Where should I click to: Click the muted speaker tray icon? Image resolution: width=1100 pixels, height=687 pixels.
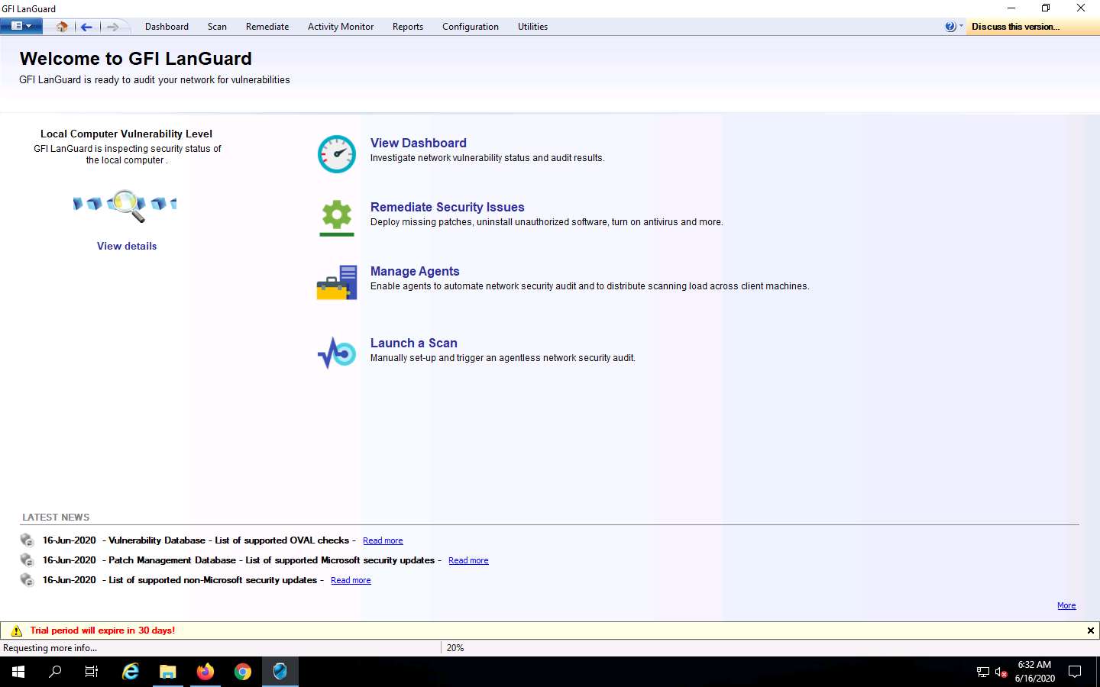[x=1001, y=672]
